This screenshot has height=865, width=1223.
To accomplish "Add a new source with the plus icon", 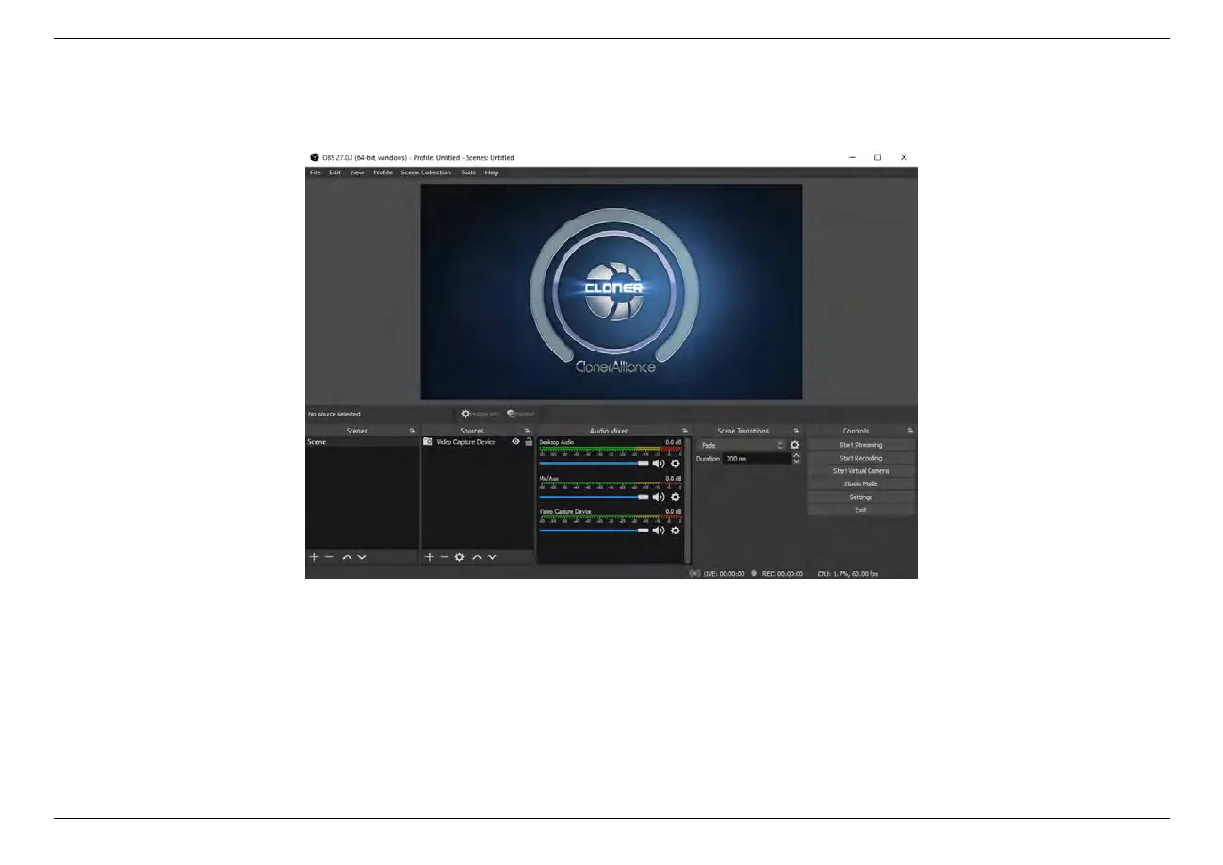I will pyautogui.click(x=430, y=557).
